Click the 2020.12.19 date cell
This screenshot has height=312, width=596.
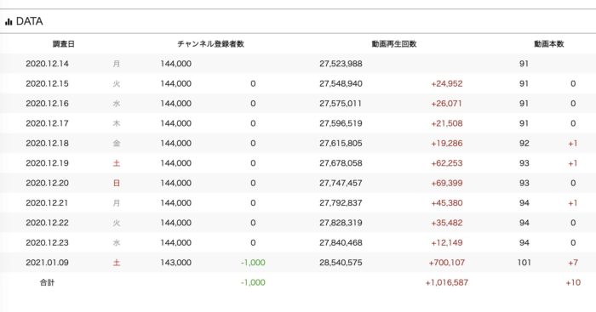click(47, 163)
